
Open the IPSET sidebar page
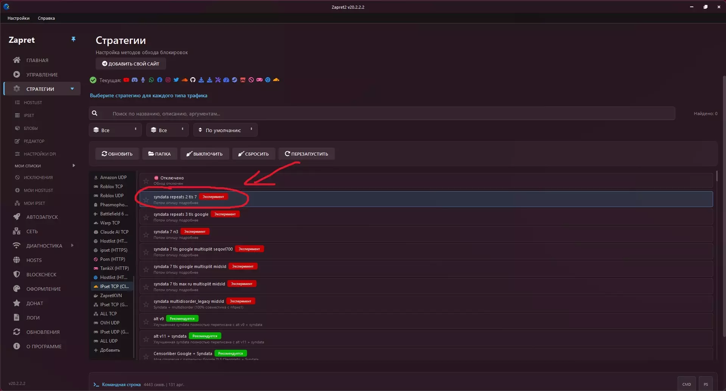[x=29, y=115]
